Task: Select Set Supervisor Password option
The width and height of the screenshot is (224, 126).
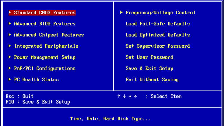Action: [158, 46]
